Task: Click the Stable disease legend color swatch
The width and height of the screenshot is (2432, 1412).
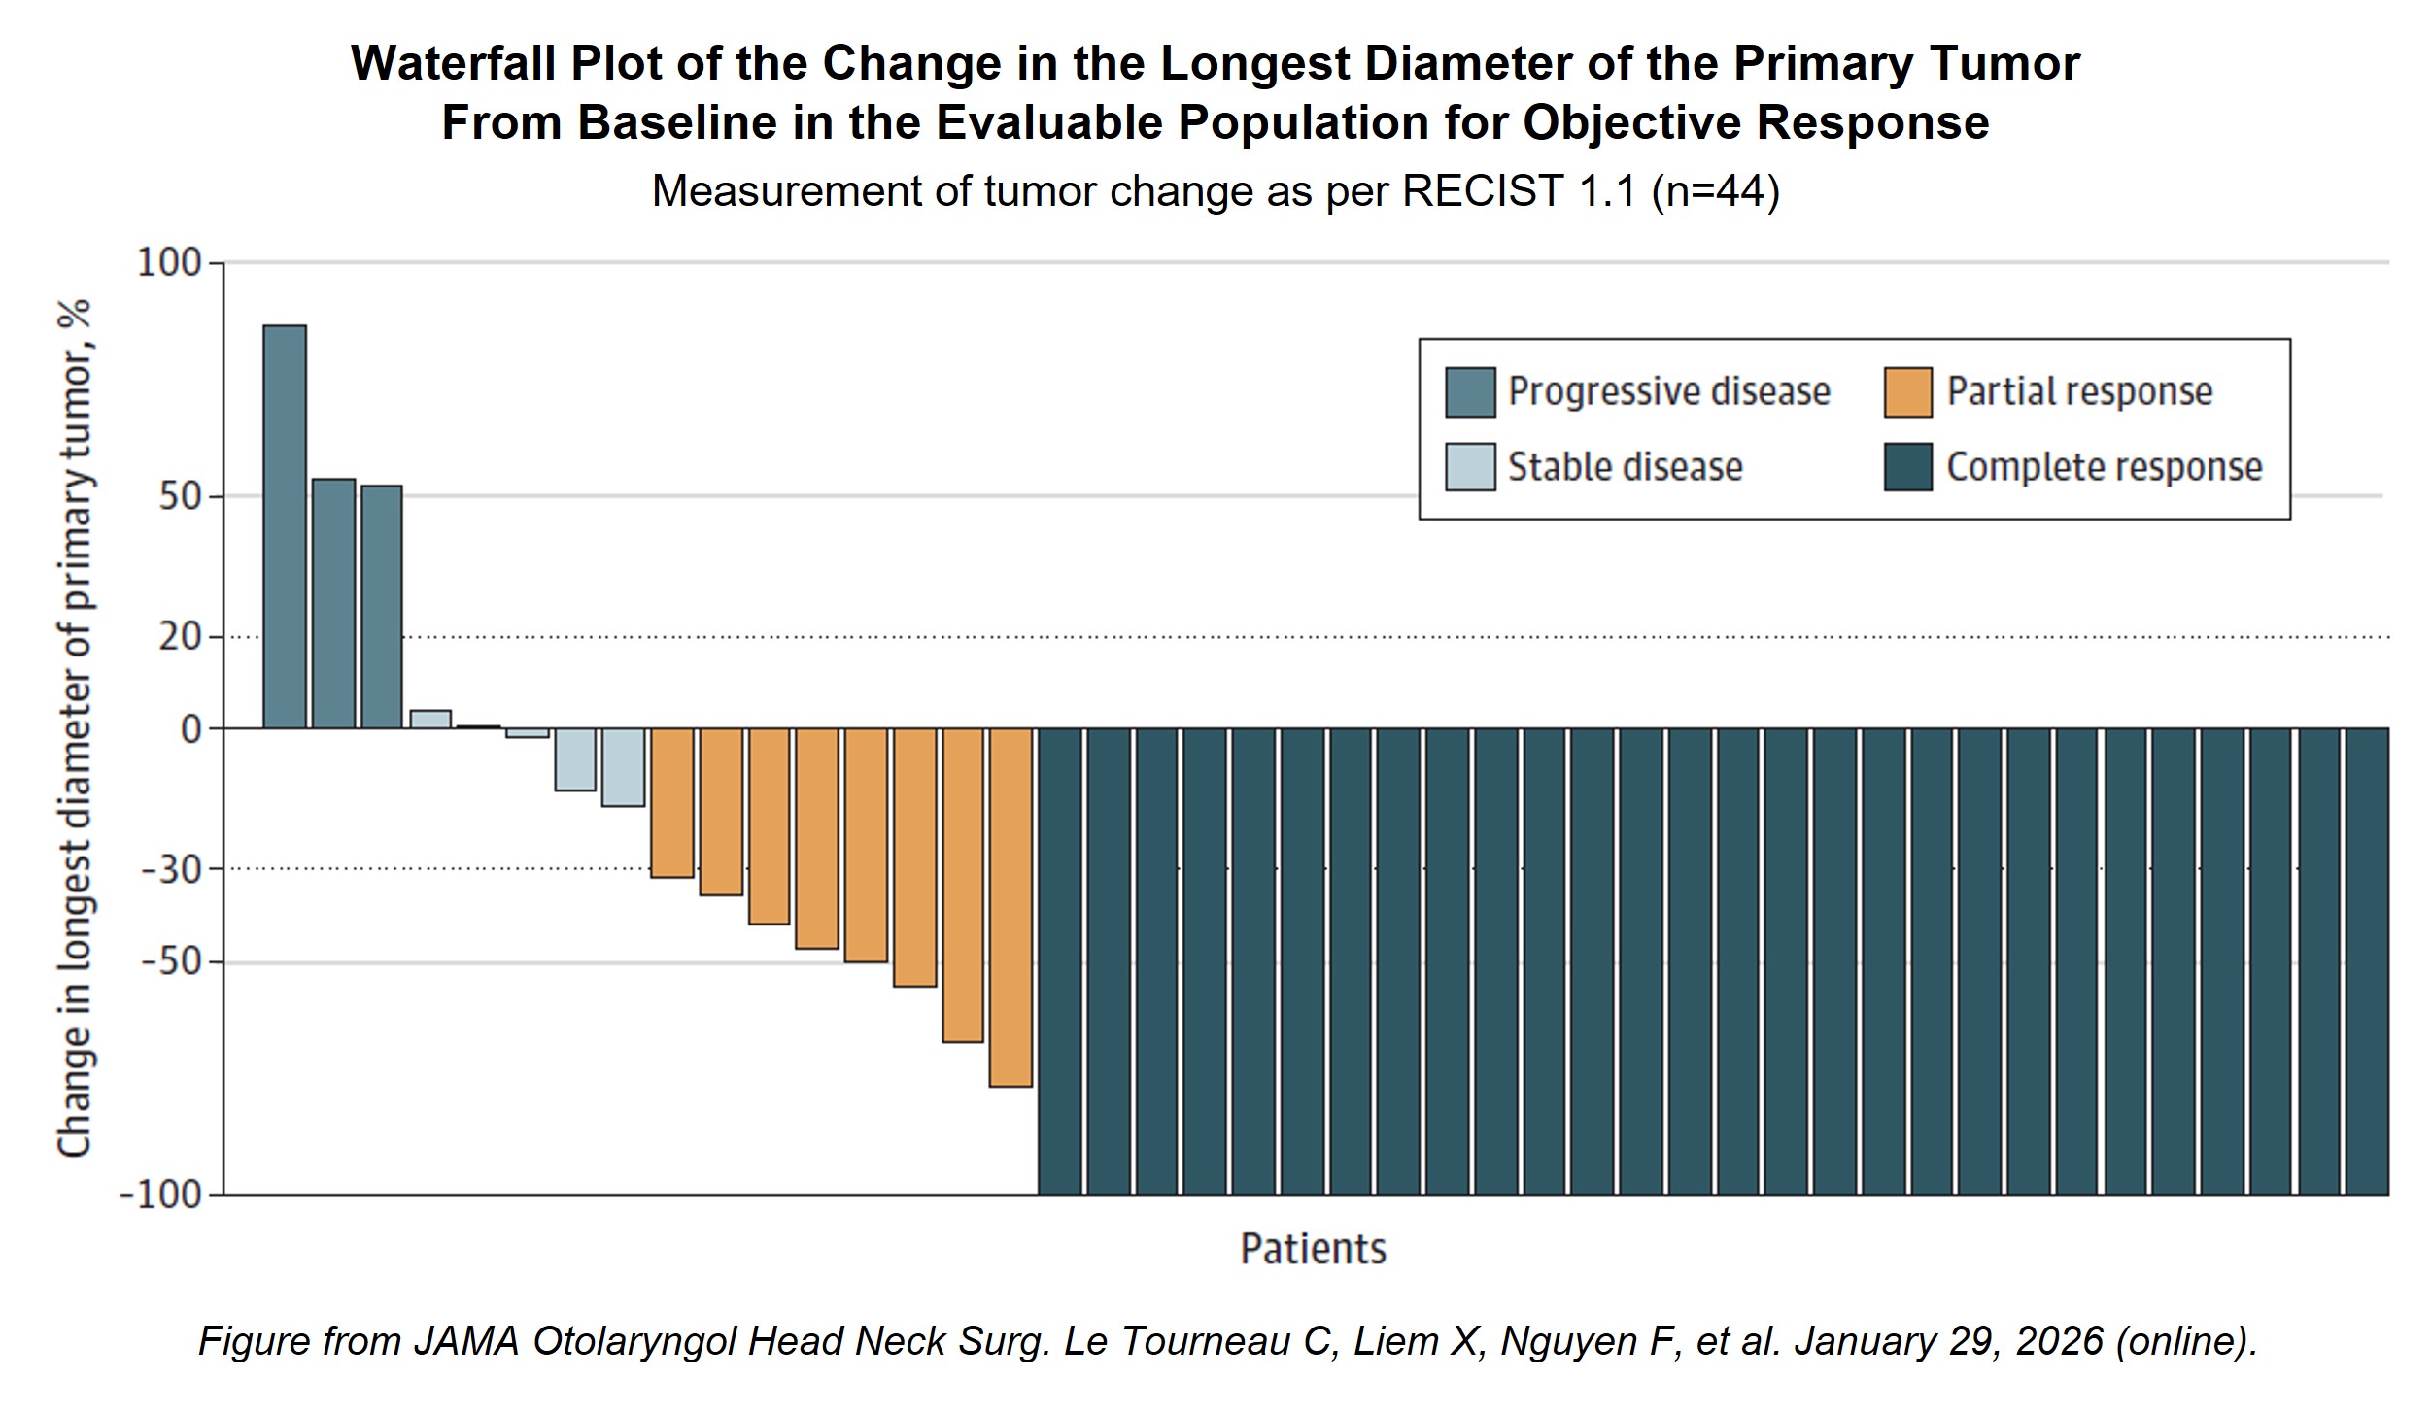Action: coord(1469,467)
